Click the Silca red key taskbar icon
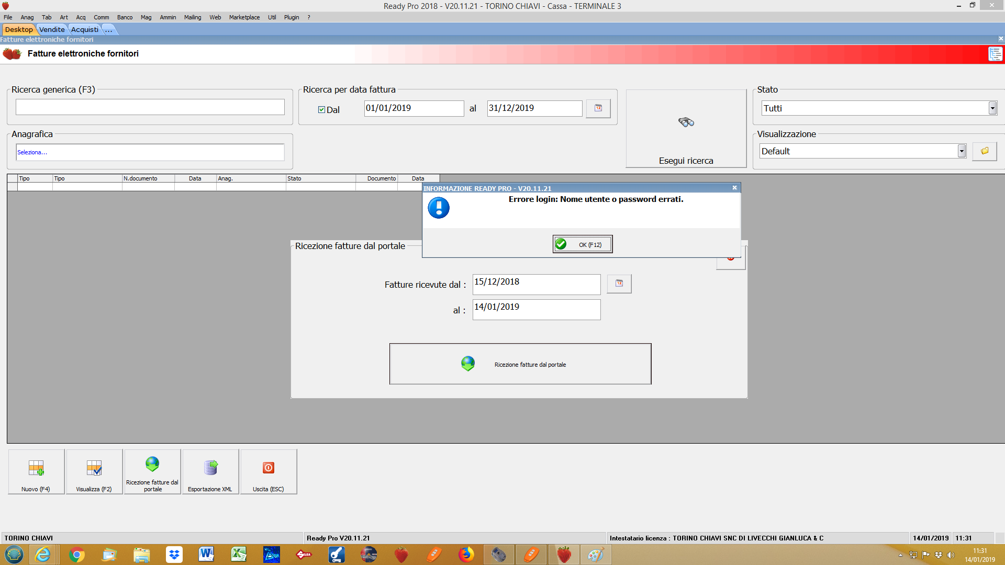Image resolution: width=1005 pixels, height=565 pixels. (x=304, y=555)
